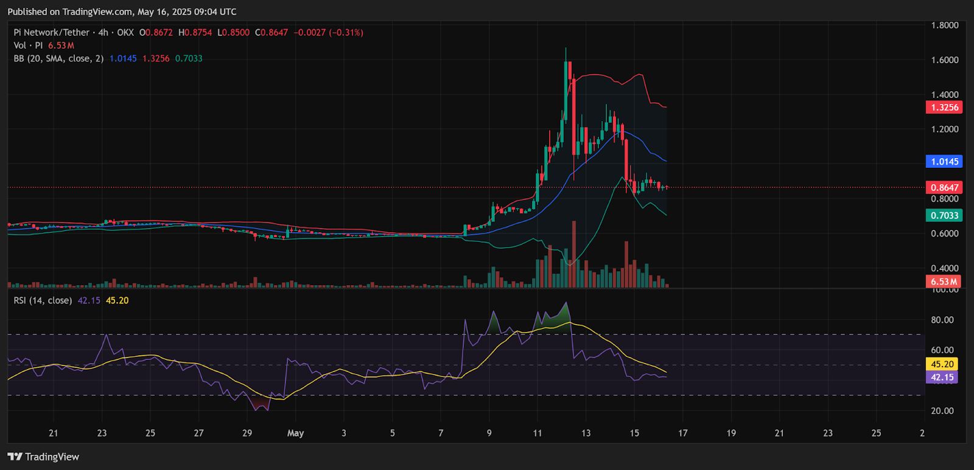Click the 1.6000 price scale label

coord(945,60)
